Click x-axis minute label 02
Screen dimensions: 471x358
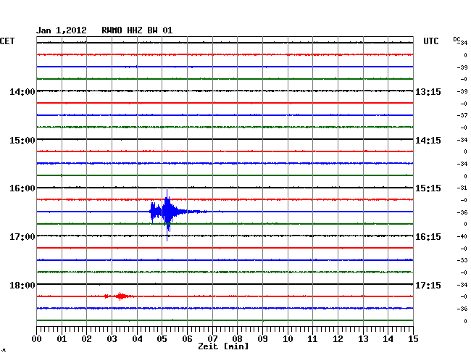click(x=86, y=339)
